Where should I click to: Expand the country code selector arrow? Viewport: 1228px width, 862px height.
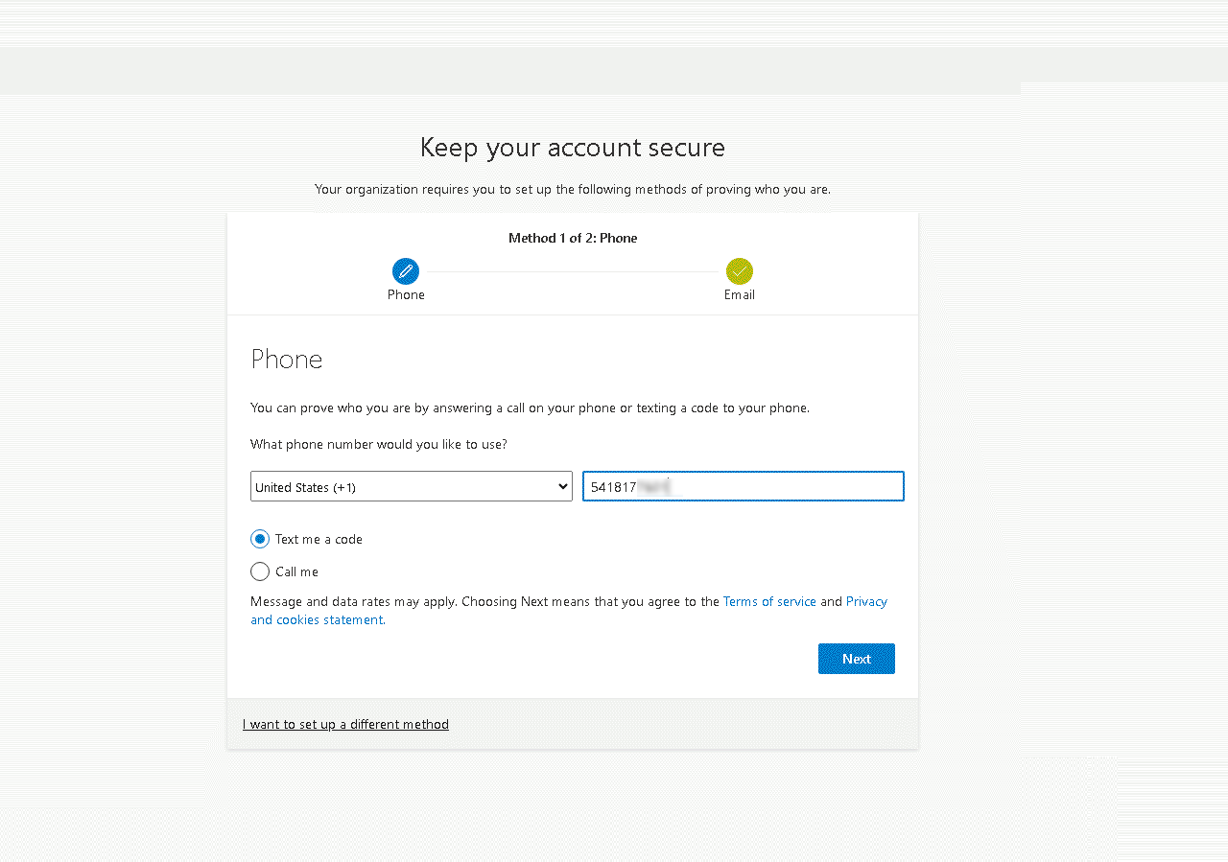point(562,486)
